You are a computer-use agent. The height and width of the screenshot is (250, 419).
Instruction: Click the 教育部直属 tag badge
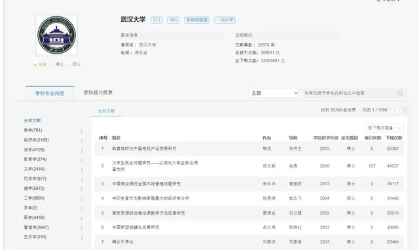coord(196,20)
